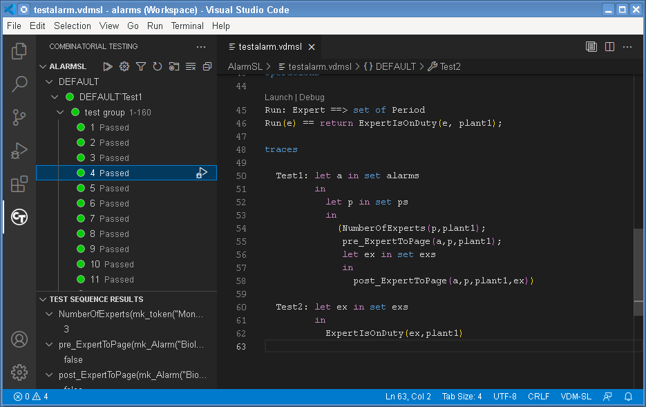The width and height of the screenshot is (646, 407).
Task: Open the Combinatorial Testing activity bar icon
Action: coord(19,218)
